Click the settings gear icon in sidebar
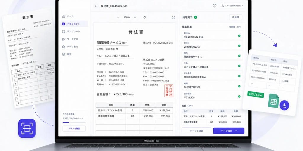 click(x=64, y=54)
